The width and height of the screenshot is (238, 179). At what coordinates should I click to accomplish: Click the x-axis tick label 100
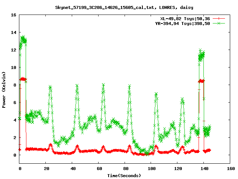click(152, 169)
